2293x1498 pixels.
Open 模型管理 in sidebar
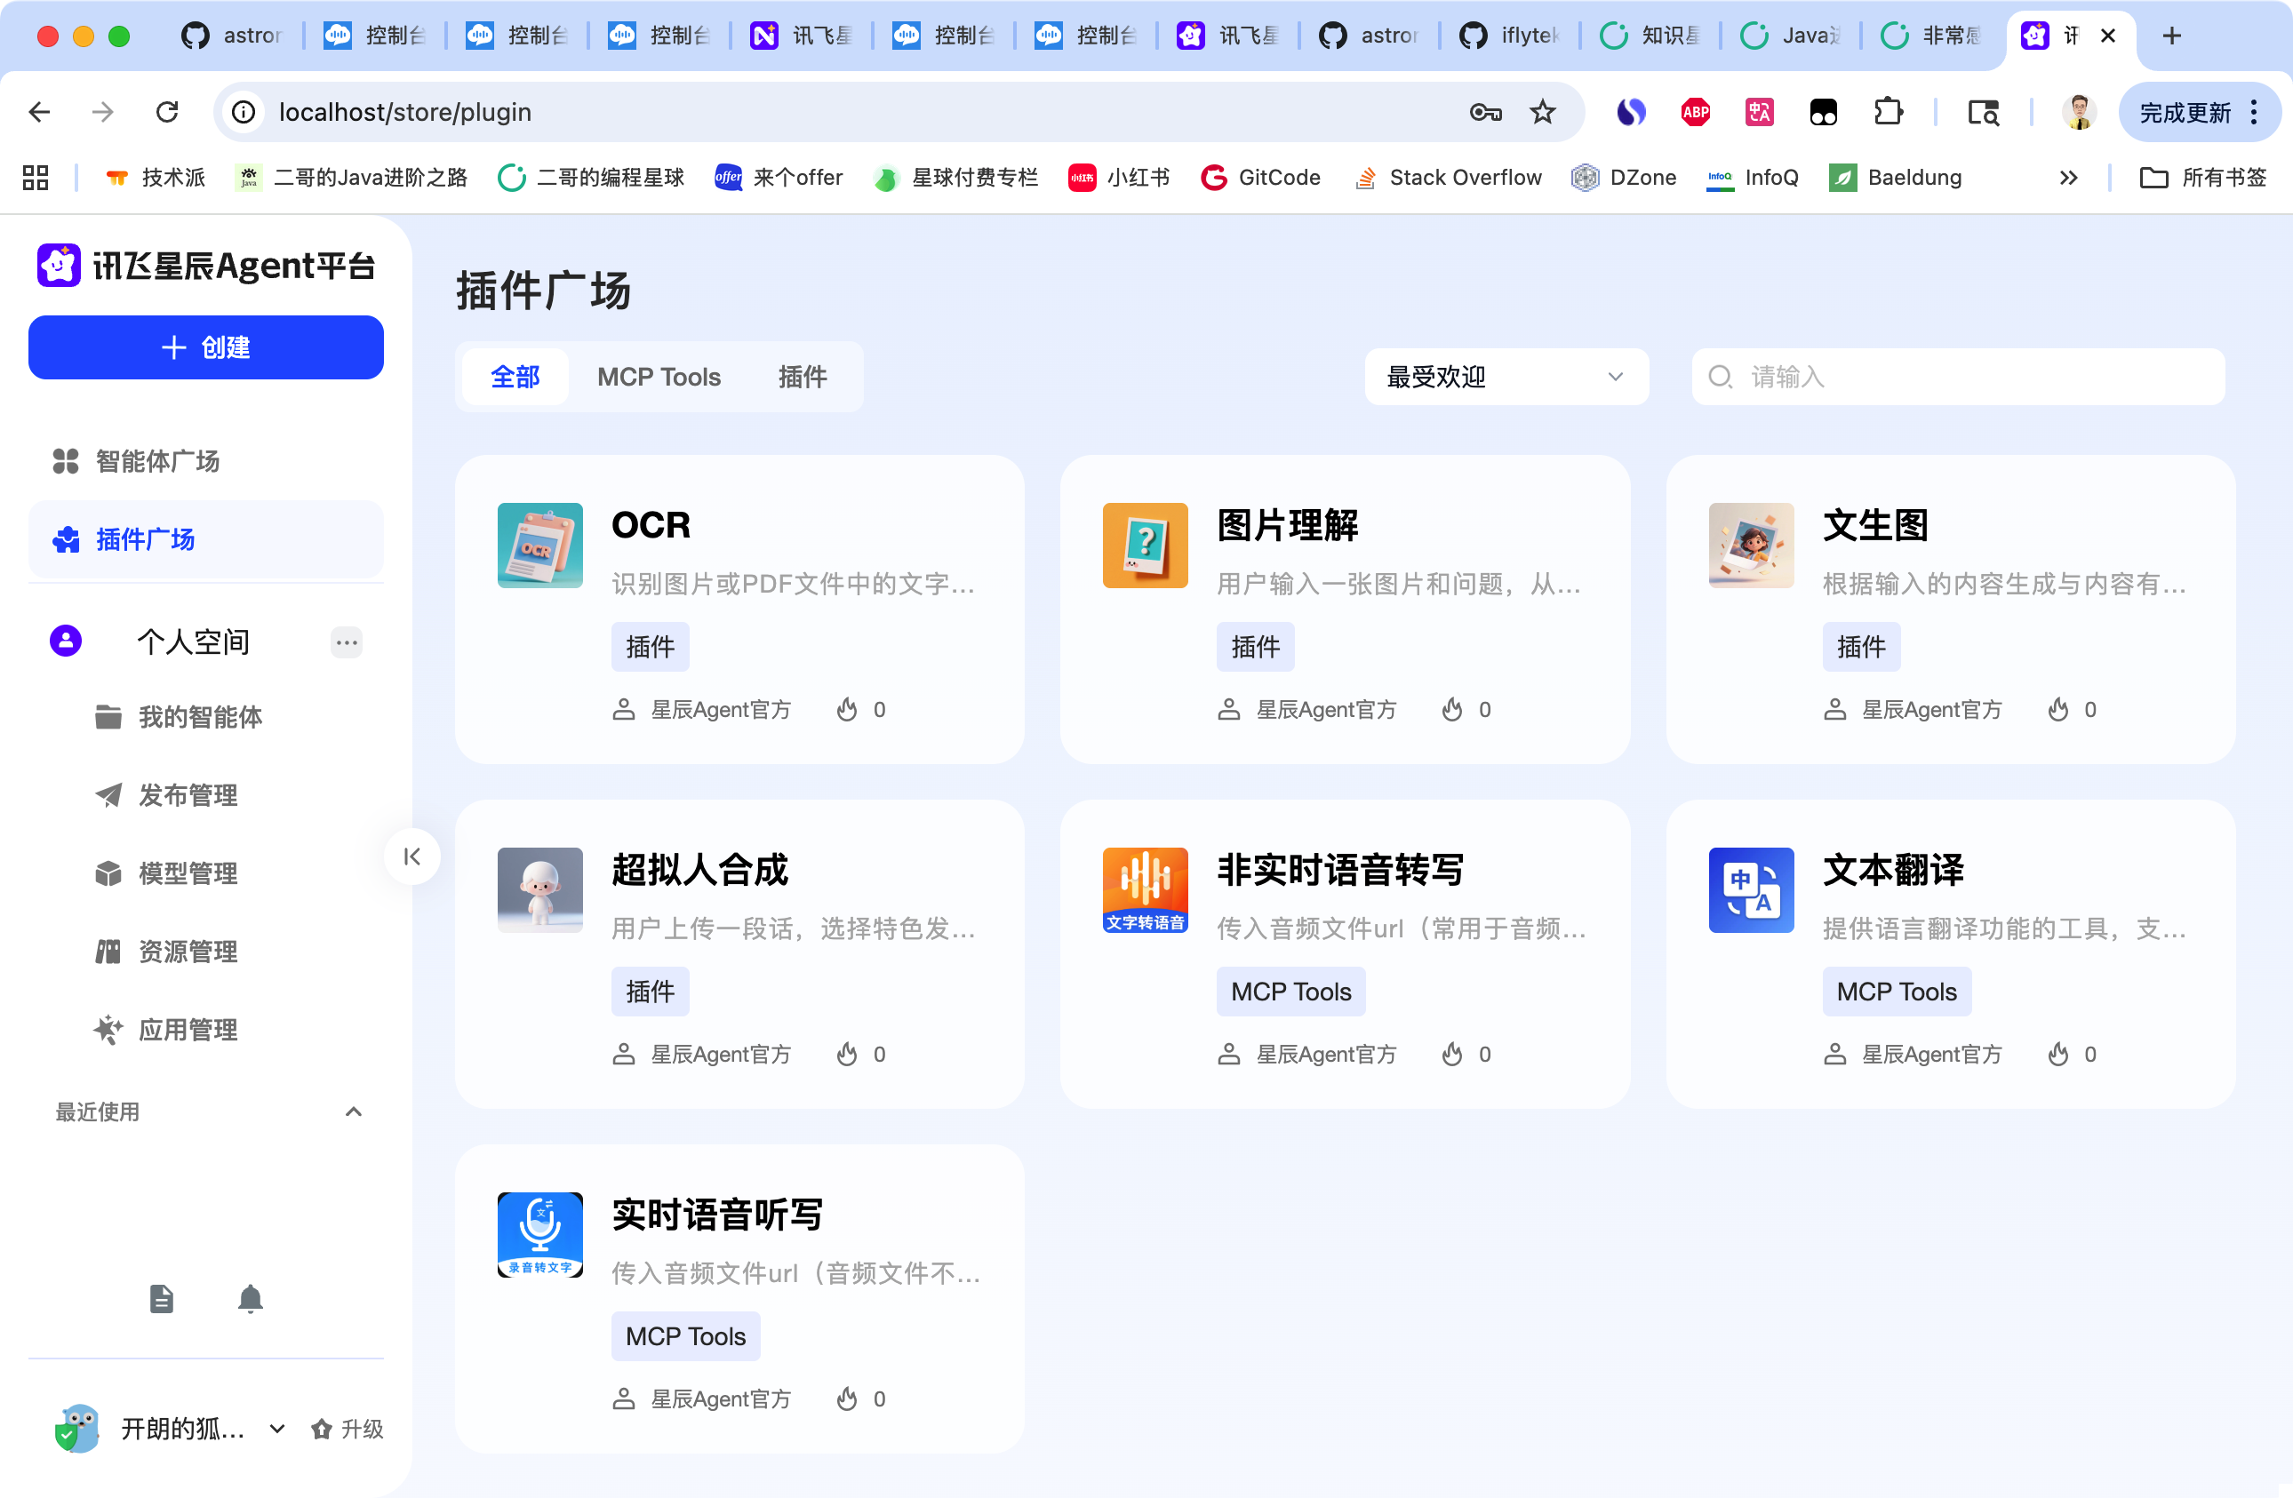(188, 873)
